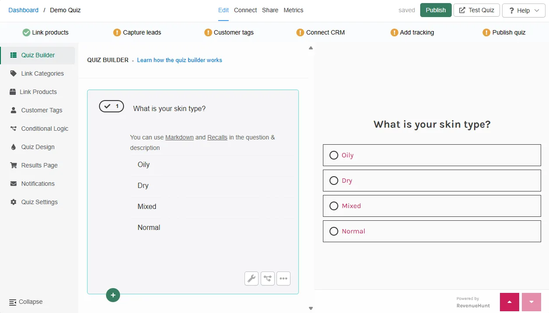Click the Demo Quiz breadcrumb text
The image size is (549, 313).
[x=65, y=10]
